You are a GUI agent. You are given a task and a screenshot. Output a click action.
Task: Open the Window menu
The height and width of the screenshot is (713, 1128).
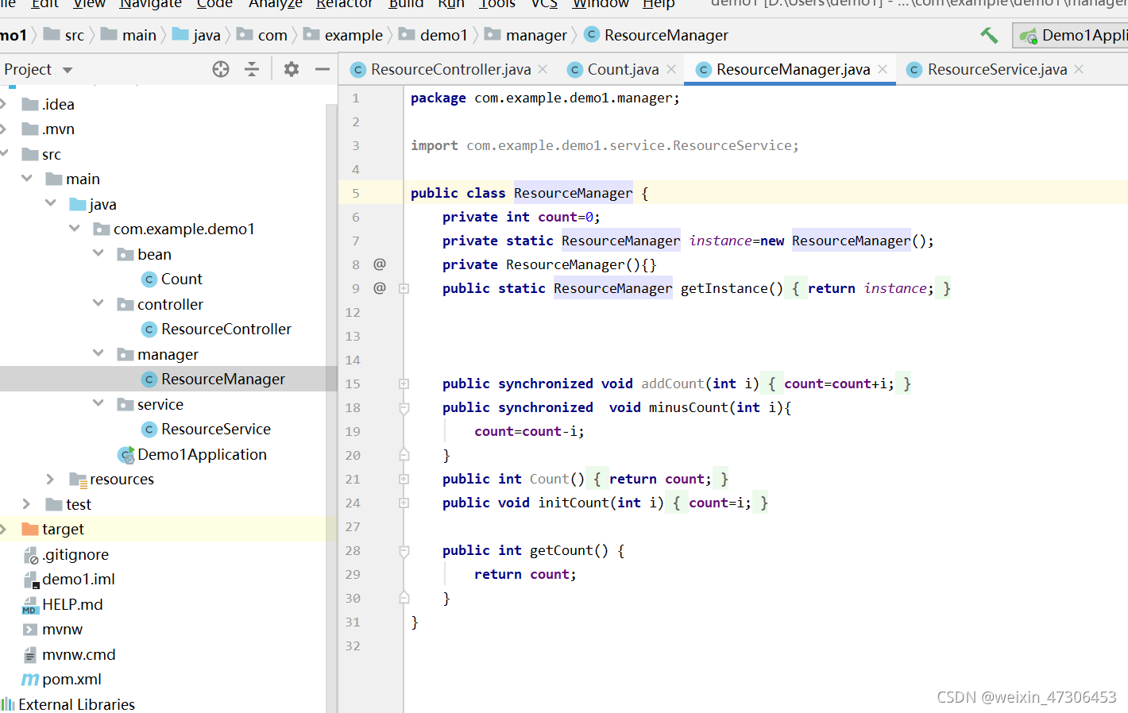point(601,4)
